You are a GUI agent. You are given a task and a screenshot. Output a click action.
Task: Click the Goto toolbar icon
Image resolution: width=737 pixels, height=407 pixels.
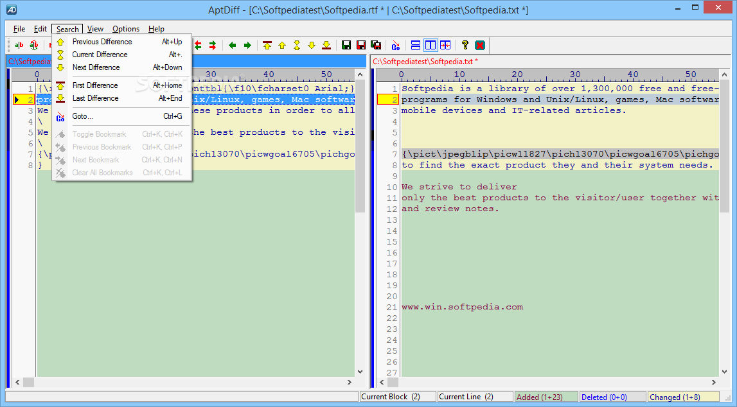point(396,45)
